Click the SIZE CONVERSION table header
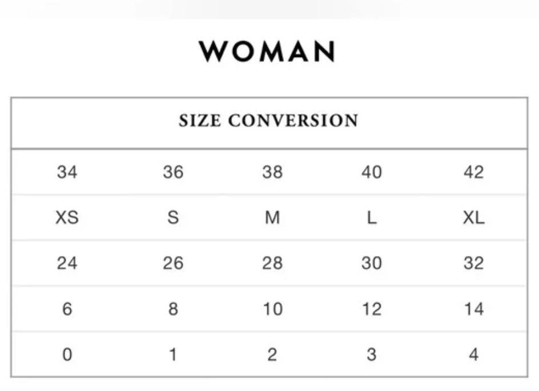This screenshot has width=539, height=391. coord(268,120)
